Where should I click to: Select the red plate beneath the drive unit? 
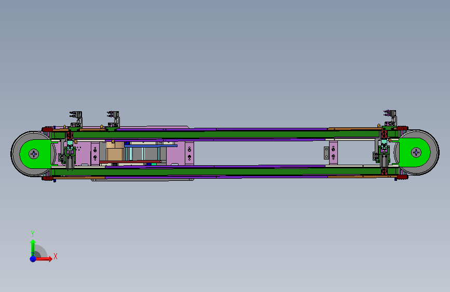(x=130, y=162)
